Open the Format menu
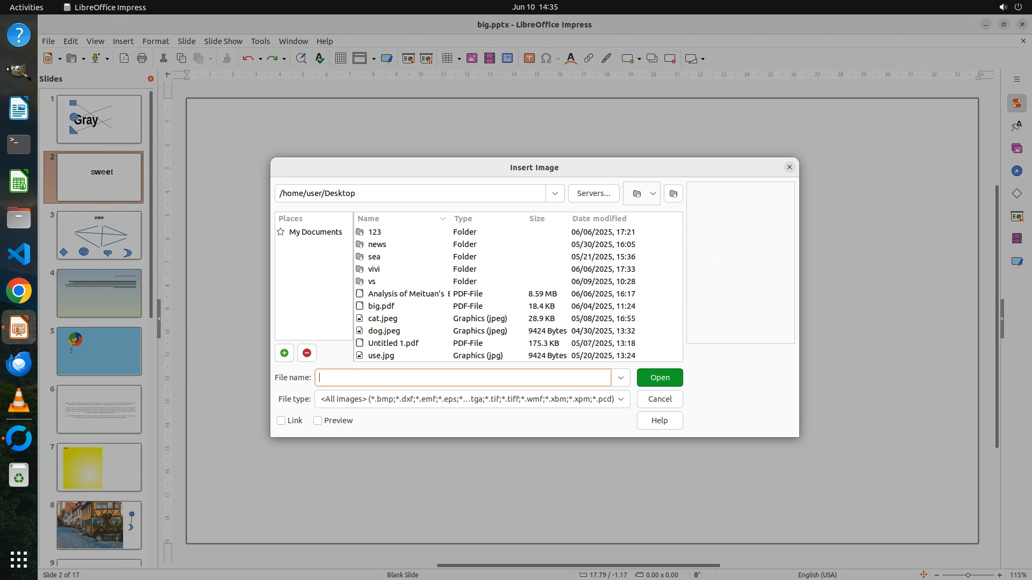Viewport: 1032px width, 580px height. (x=155, y=41)
